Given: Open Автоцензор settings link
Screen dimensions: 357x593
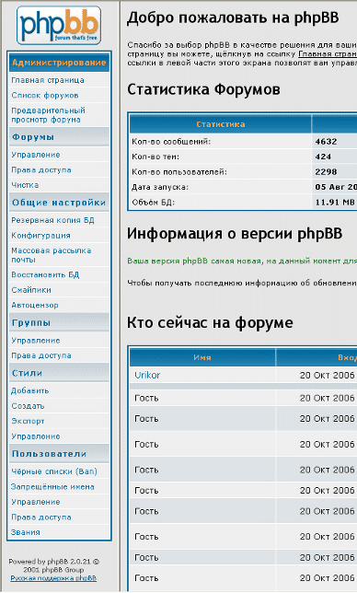Looking at the screenshot, I should [35, 305].
